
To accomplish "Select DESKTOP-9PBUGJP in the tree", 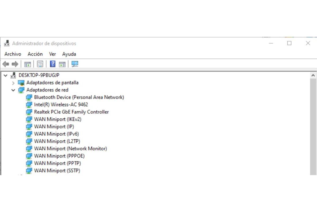I will 39,75.
